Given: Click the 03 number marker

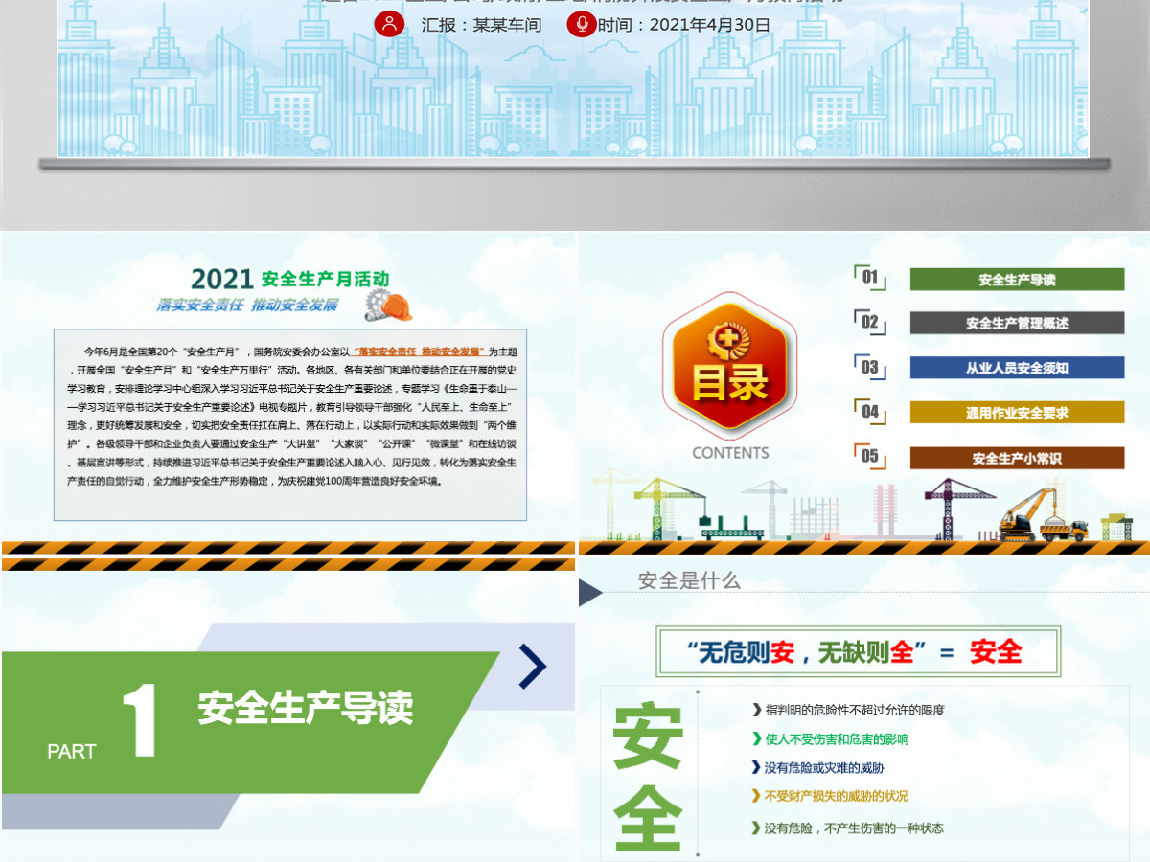Looking at the screenshot, I should click(870, 367).
